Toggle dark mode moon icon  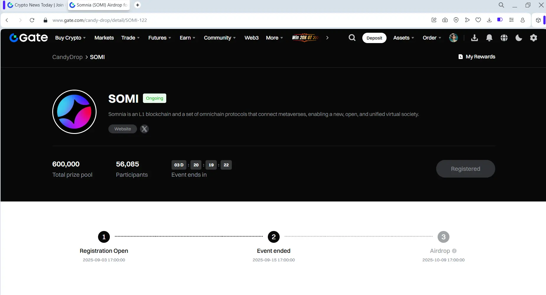[519, 38]
